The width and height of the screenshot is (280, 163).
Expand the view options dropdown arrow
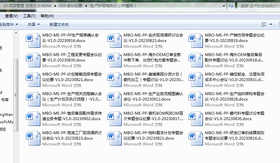[x=271, y=24]
